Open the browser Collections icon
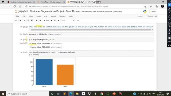 coord(157,6)
